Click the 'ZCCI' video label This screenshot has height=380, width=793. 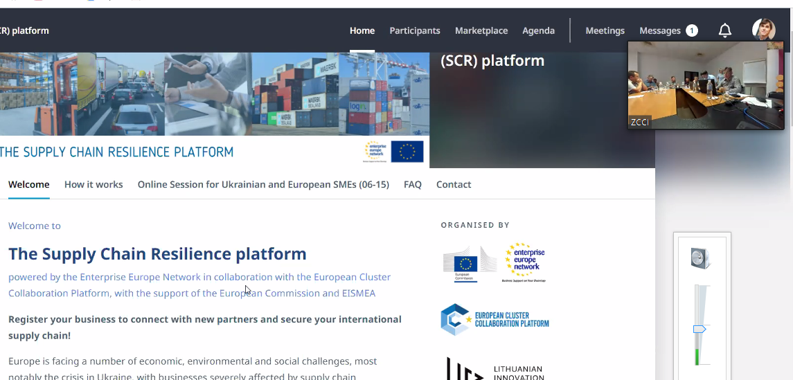(640, 123)
